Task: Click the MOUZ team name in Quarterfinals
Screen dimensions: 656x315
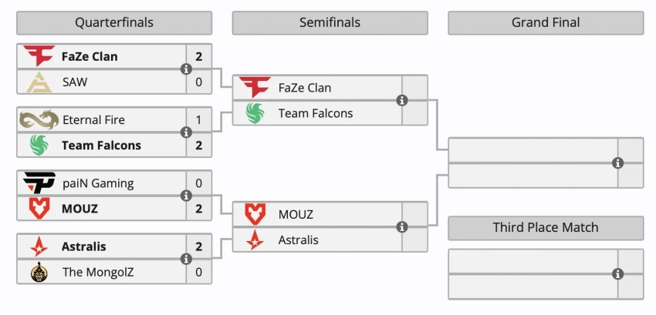Action: [x=79, y=209]
